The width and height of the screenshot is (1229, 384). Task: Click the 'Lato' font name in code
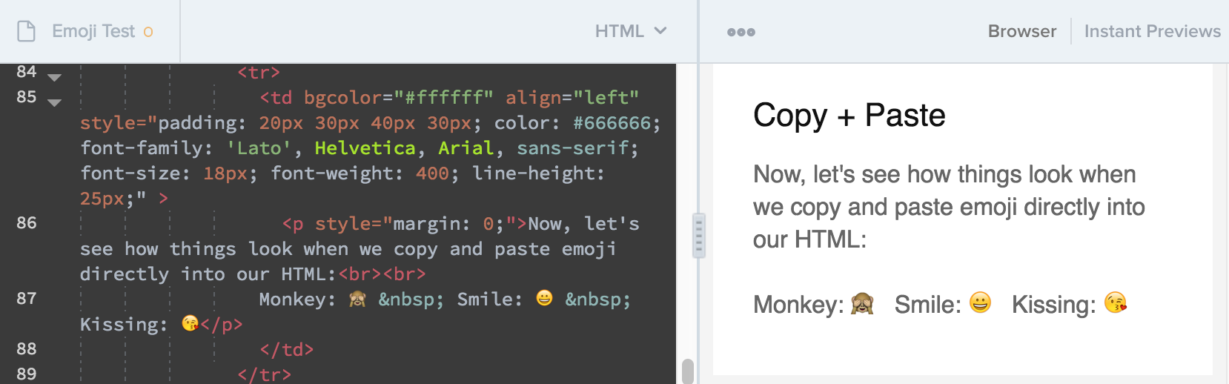pyautogui.click(x=259, y=148)
